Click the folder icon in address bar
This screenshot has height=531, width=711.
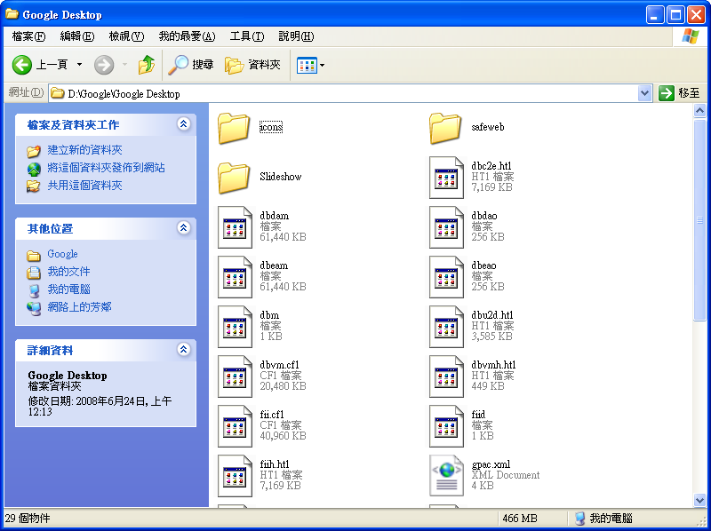[x=57, y=94]
